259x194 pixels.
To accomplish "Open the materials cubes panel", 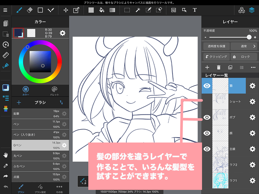I will pos(242,10).
